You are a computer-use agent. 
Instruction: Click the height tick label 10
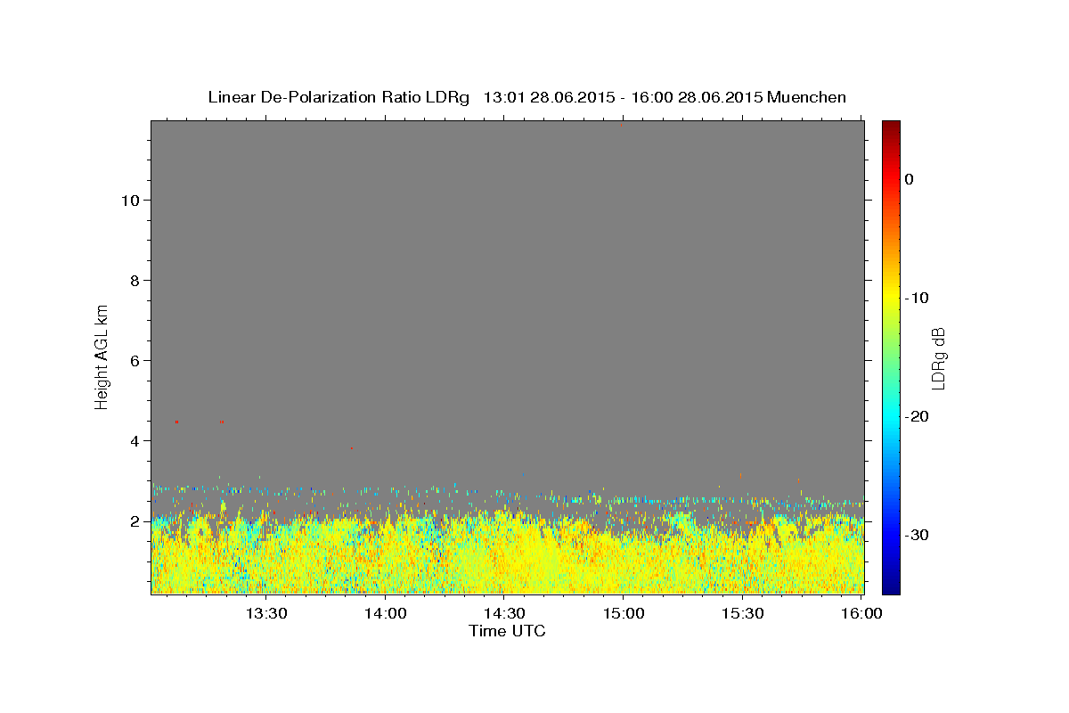[131, 201]
